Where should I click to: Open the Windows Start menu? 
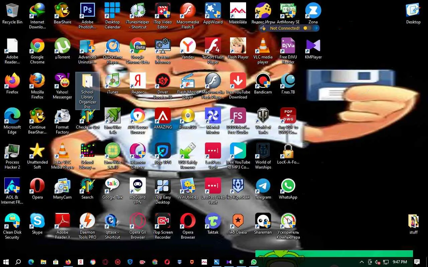click(6, 262)
